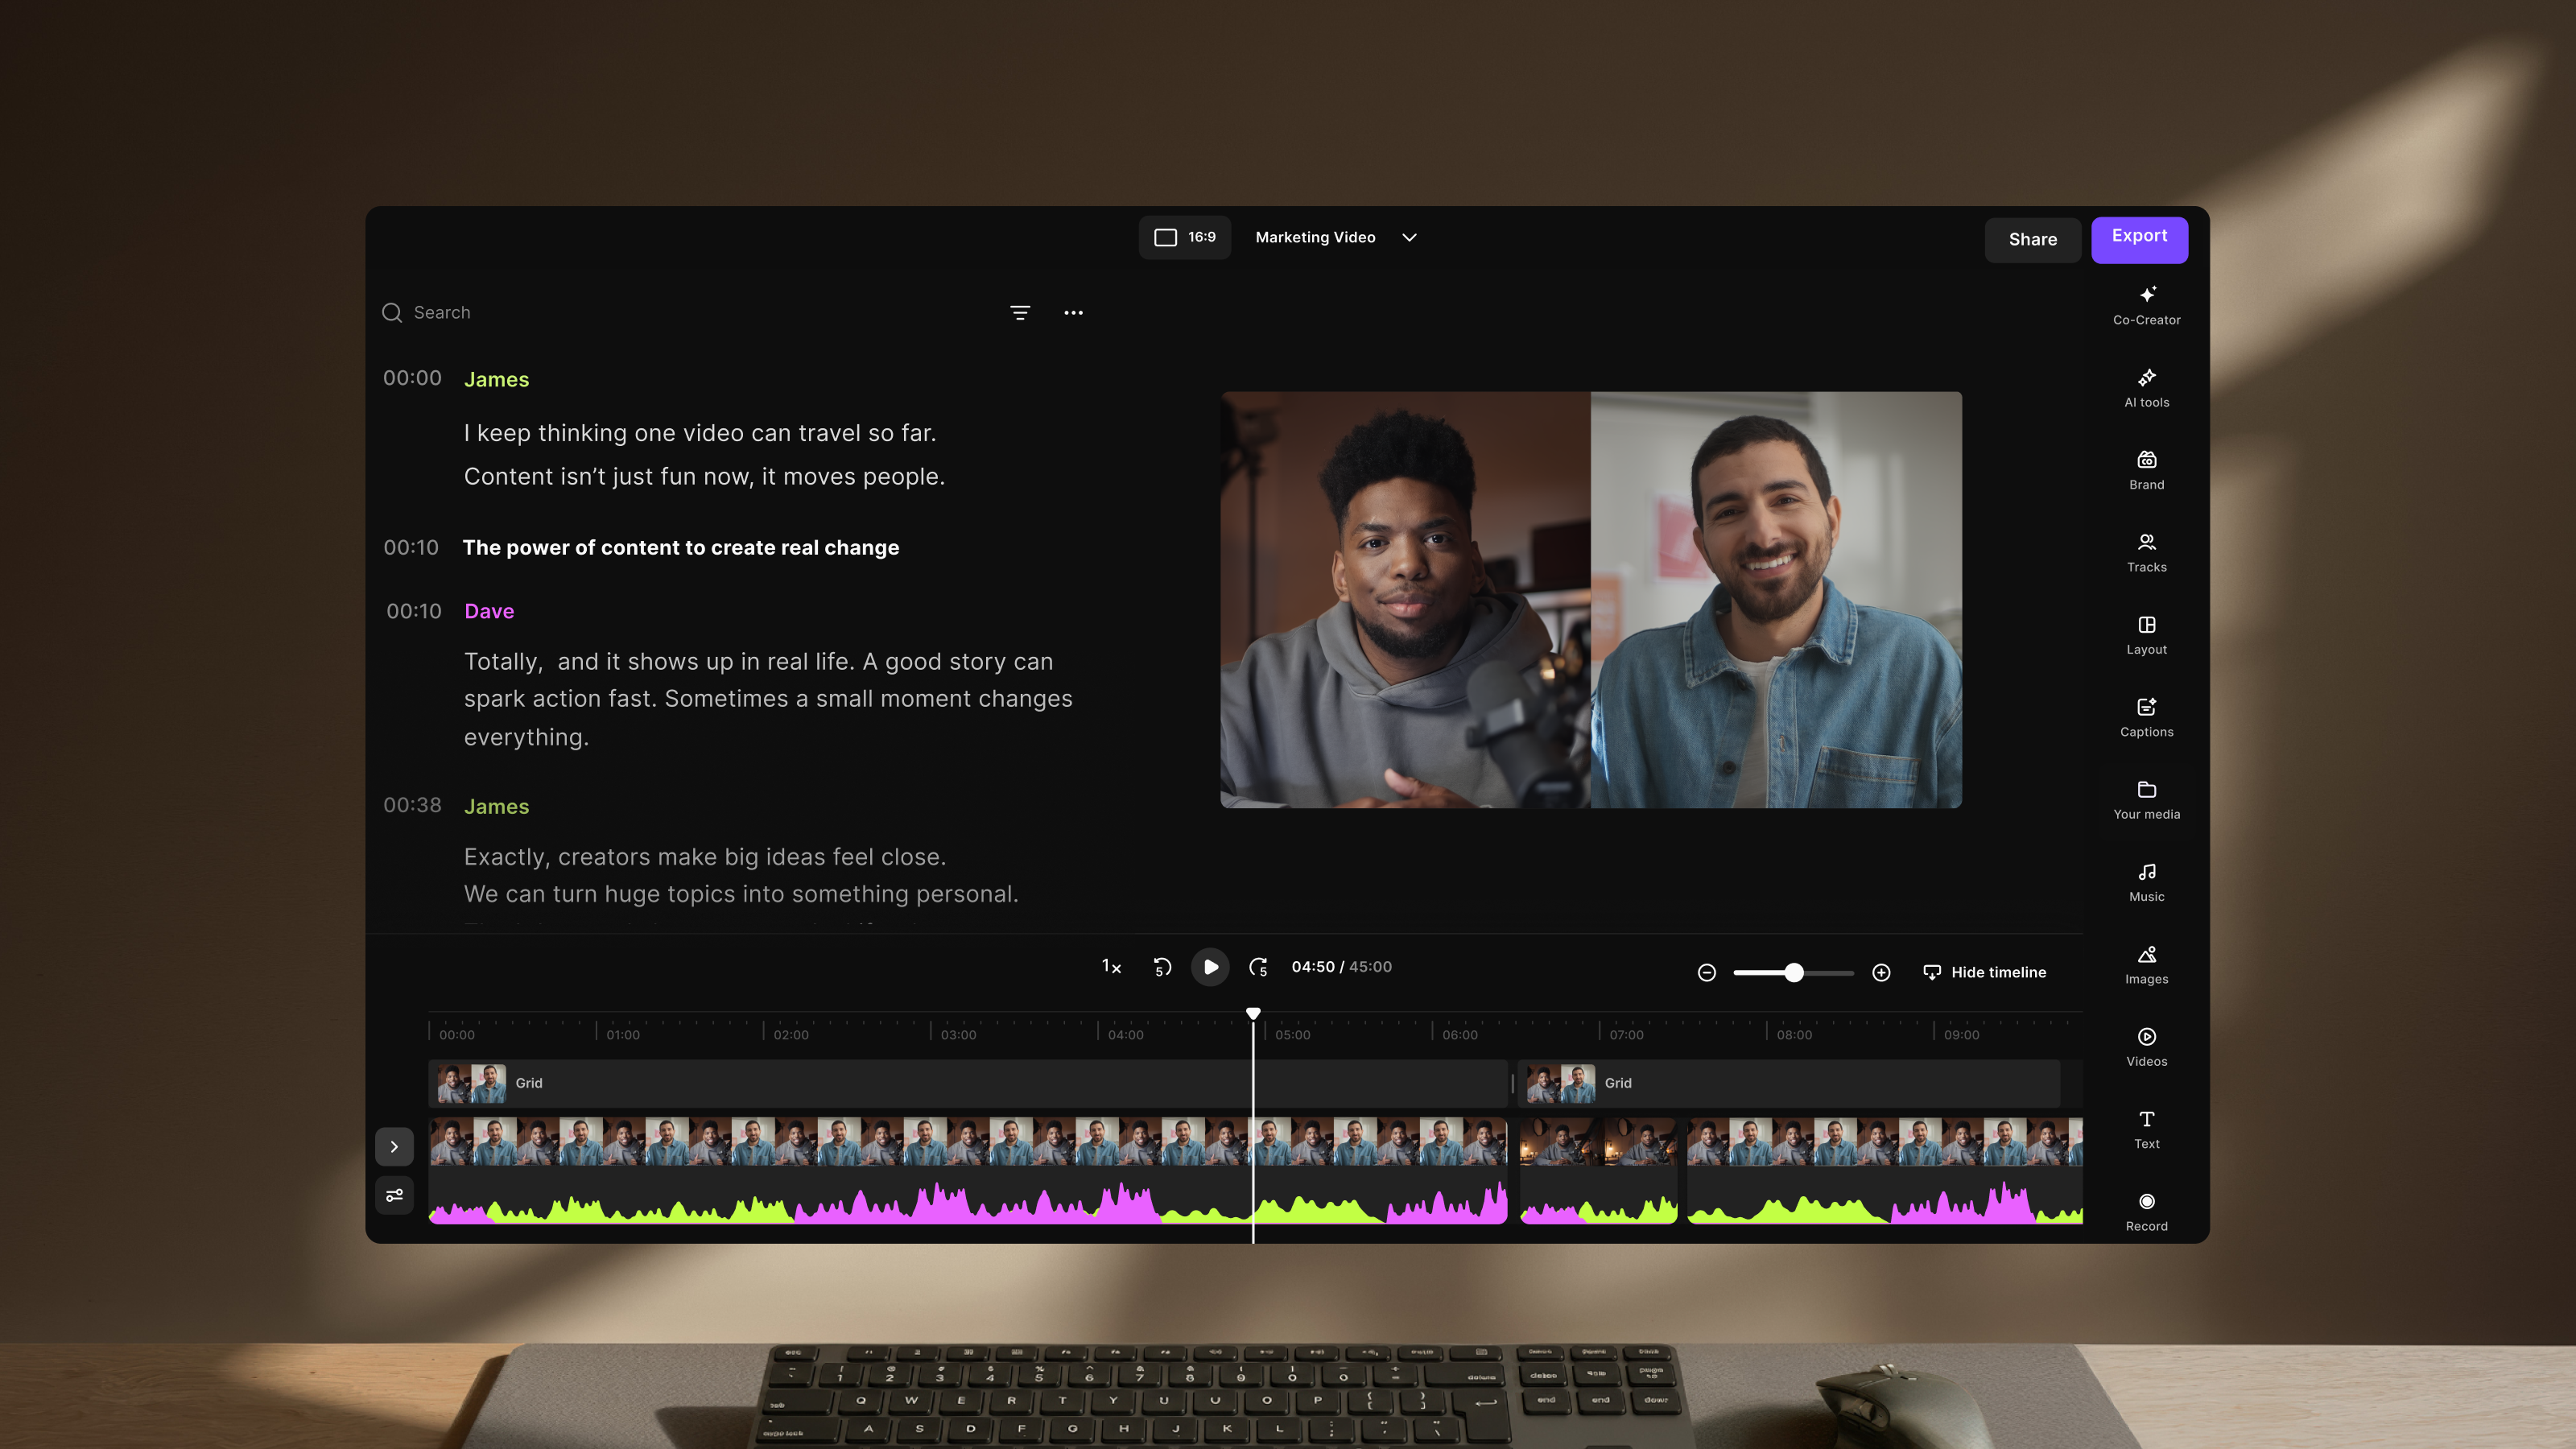Expand the timeline tracks with the arrow
This screenshot has width=2576, height=1449.
point(394,1147)
